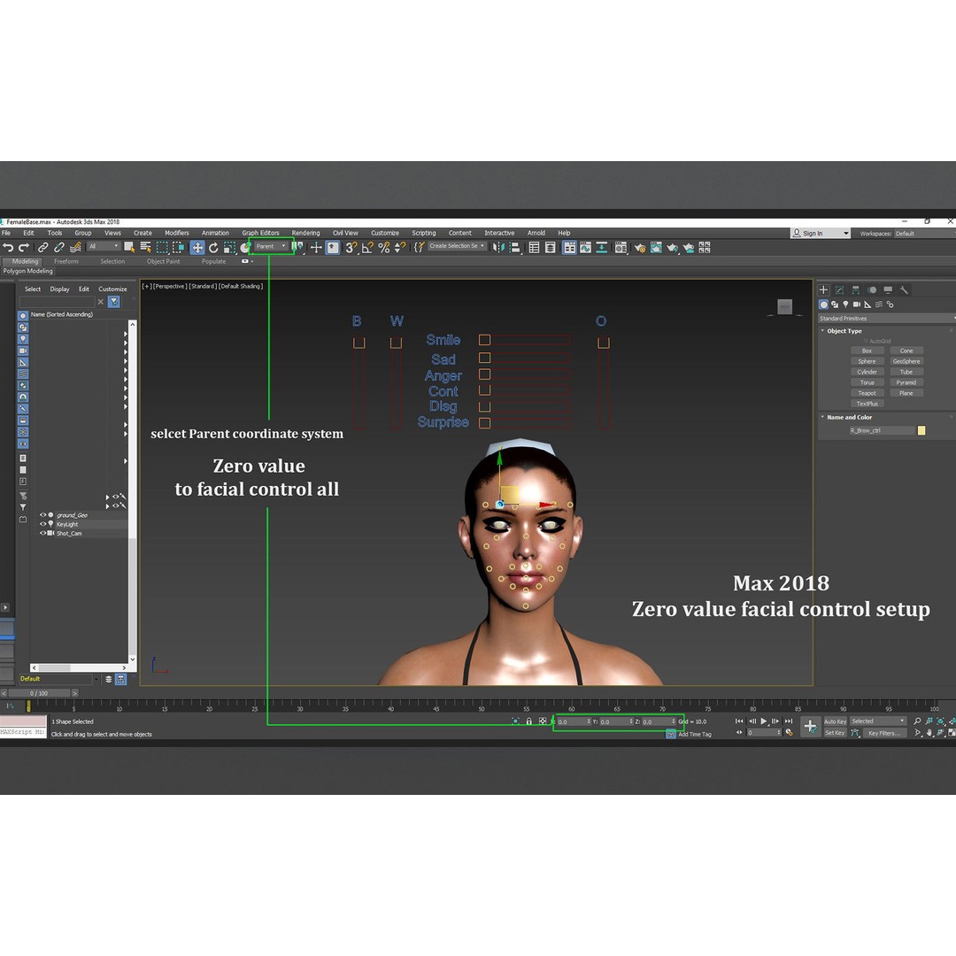Image resolution: width=956 pixels, height=956 pixels.
Task: Activate the Select and Rotate tool
Action: click(x=213, y=248)
